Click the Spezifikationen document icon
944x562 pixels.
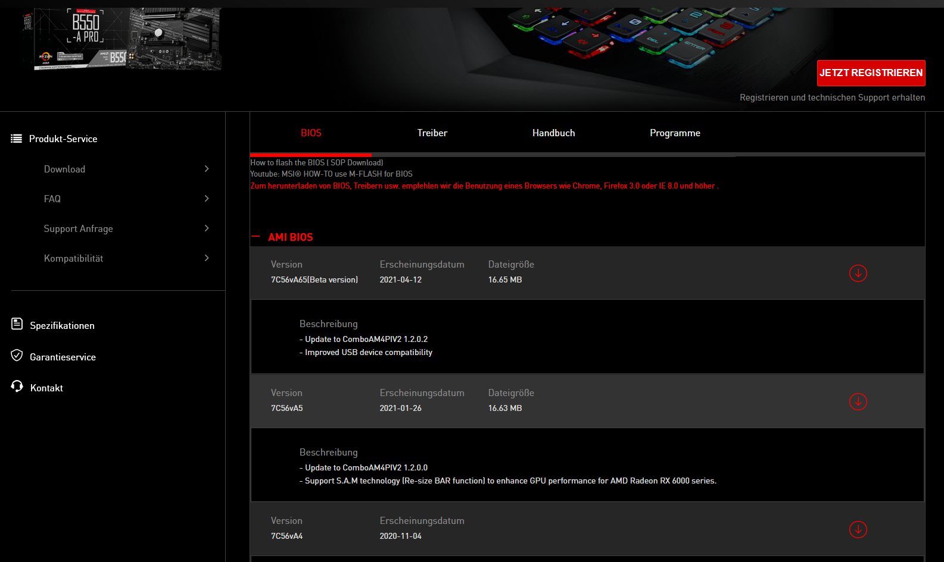(17, 324)
